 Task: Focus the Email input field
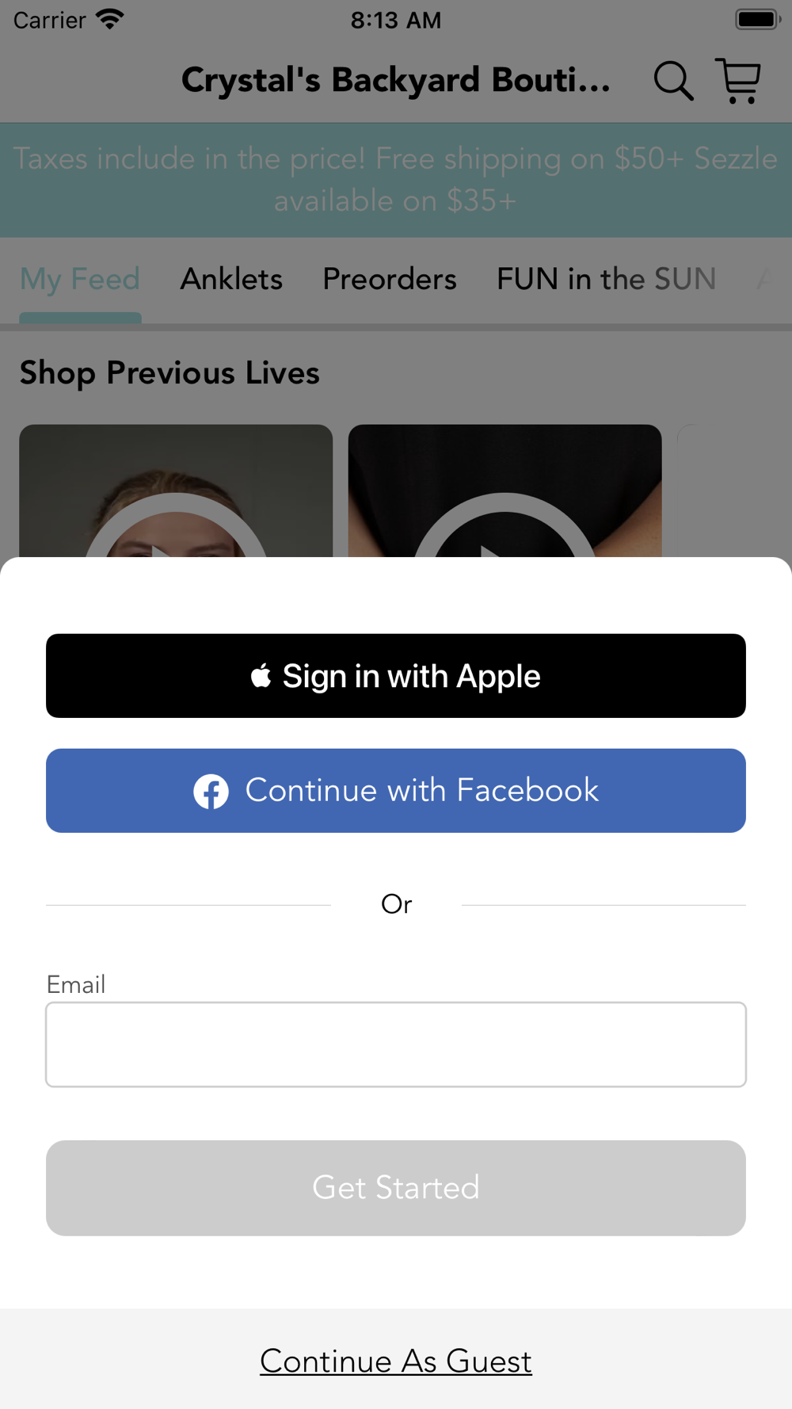[396, 1044]
